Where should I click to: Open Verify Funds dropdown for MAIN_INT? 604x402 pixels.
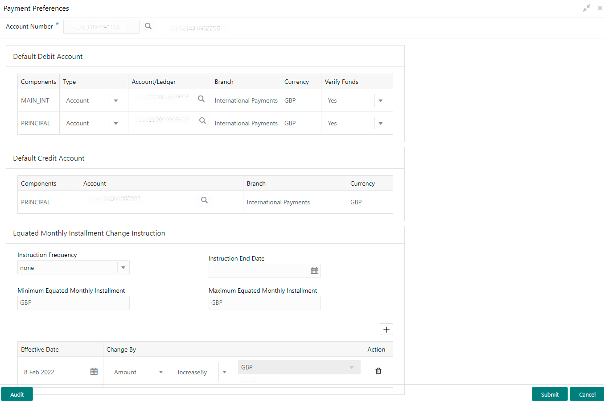[380, 101]
